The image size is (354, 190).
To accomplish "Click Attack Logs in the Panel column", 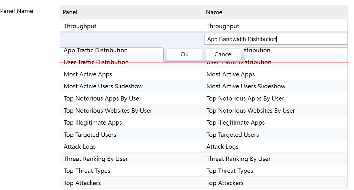I will [80, 147].
